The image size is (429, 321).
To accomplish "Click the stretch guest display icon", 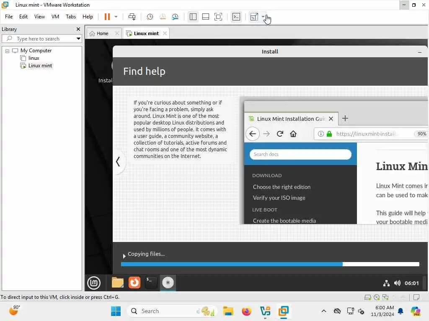I will (254, 17).
